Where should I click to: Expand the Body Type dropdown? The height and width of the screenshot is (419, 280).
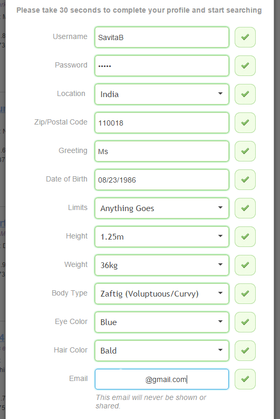pyautogui.click(x=162, y=294)
